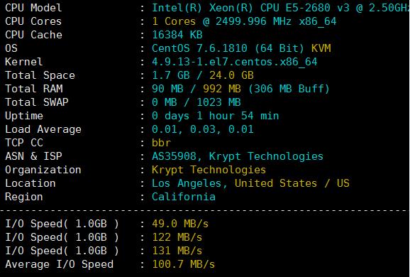Click the kernel version 4.9.13-1.el7.centos.x86_64
This screenshot has height=277, width=410.
235,62
